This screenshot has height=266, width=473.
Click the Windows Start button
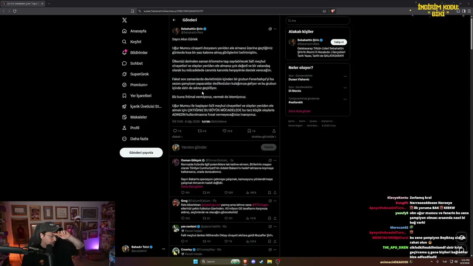[x=195, y=262]
